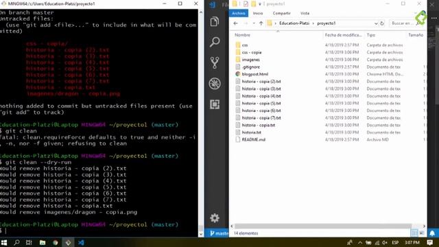Screen dimensions: 439x247
Task: Click the File Explorer horizontal scrollbar
Action: tap(323, 226)
